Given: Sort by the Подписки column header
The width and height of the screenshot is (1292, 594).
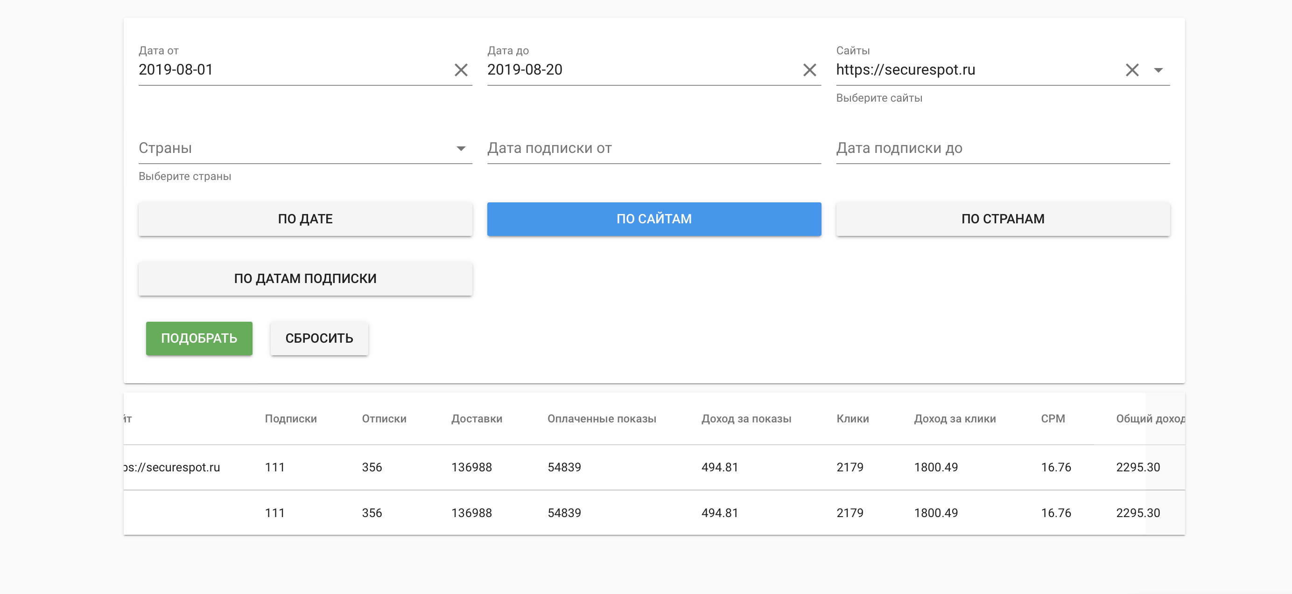Looking at the screenshot, I should click(290, 419).
